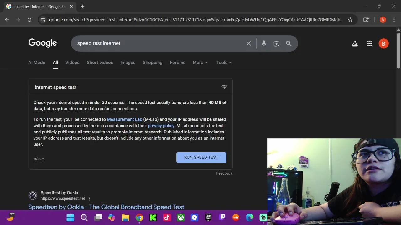
Task: Open SoundCloud from taskbar
Action: click(236, 217)
